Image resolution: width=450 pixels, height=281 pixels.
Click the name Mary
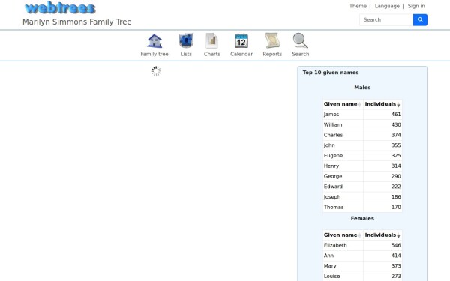coord(330,266)
